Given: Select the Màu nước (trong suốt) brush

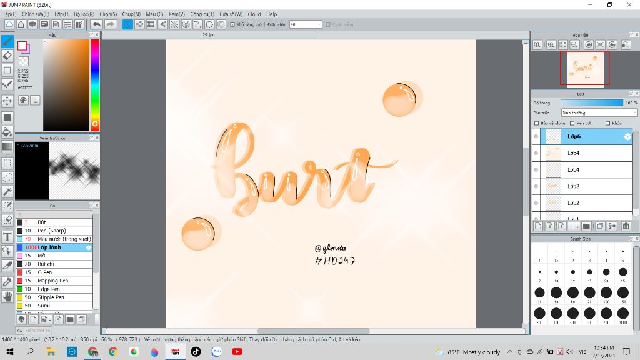Looking at the screenshot, I should tap(54, 239).
